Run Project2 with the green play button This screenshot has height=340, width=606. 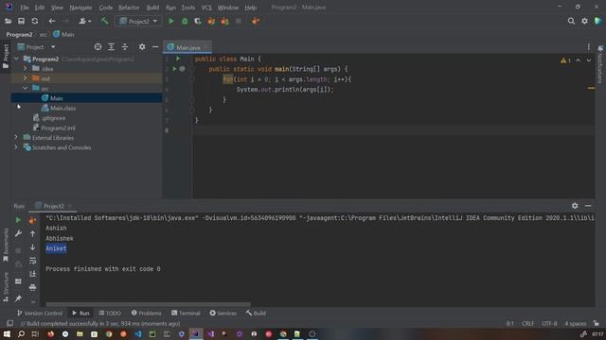click(x=171, y=21)
